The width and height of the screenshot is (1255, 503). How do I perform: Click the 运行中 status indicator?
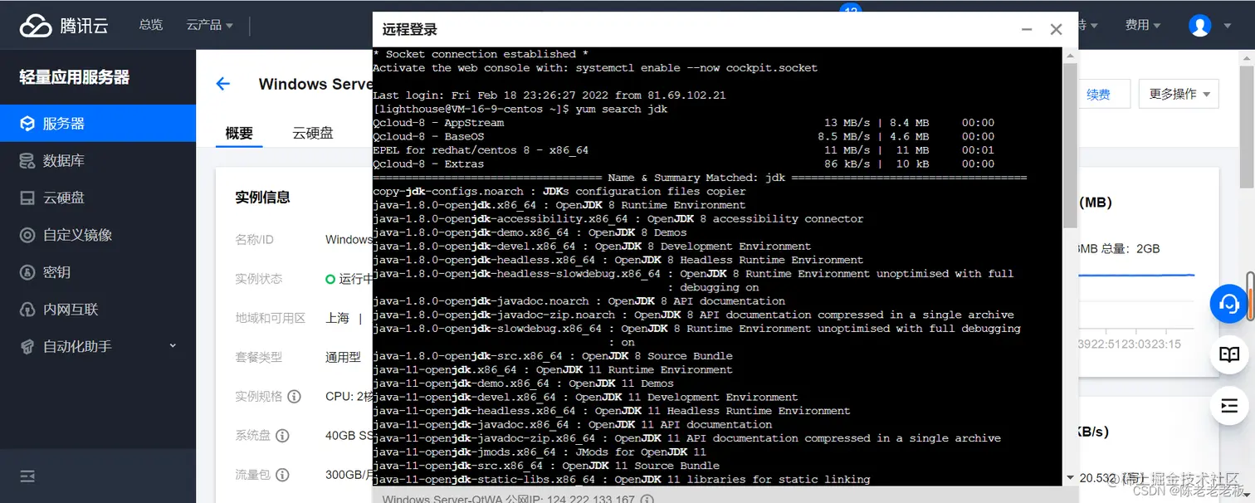pyautogui.click(x=349, y=279)
